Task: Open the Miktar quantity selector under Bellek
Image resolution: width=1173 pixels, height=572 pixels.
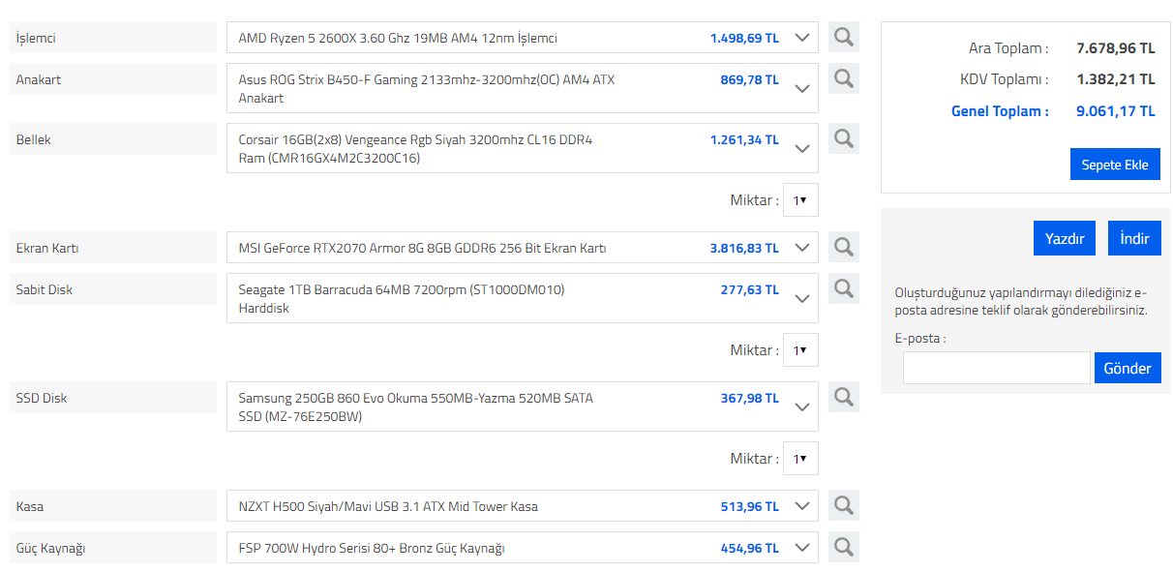Action: click(x=800, y=200)
